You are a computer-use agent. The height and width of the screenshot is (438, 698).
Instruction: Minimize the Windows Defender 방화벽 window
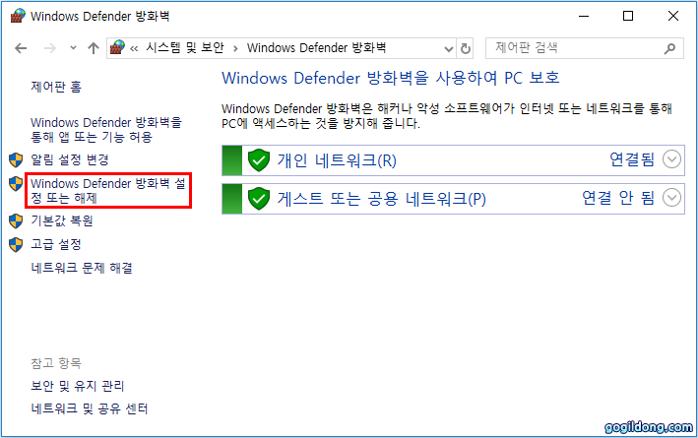tap(584, 16)
